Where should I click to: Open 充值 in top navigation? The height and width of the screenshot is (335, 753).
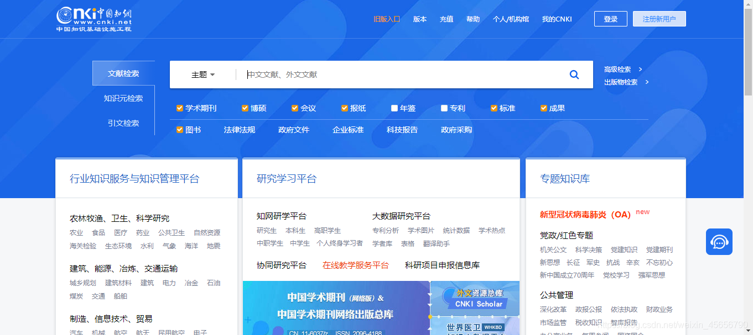click(446, 19)
